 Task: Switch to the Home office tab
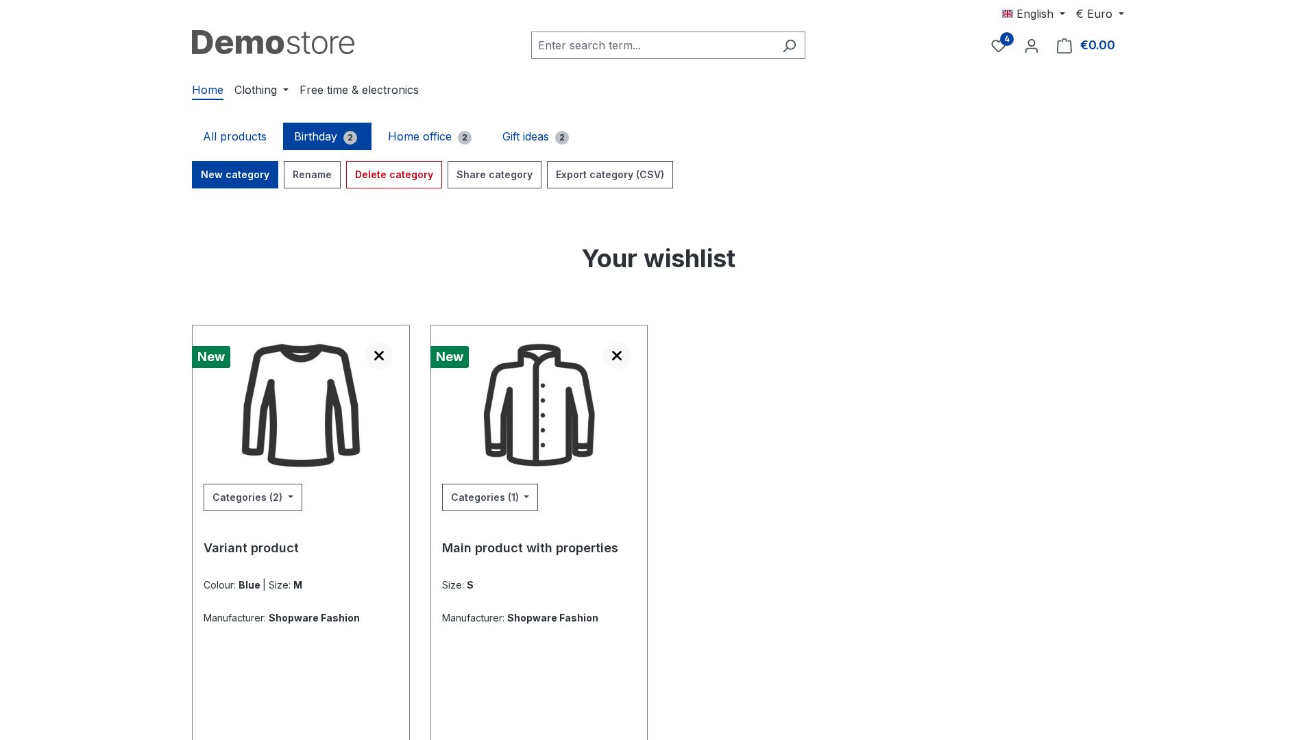click(430, 136)
